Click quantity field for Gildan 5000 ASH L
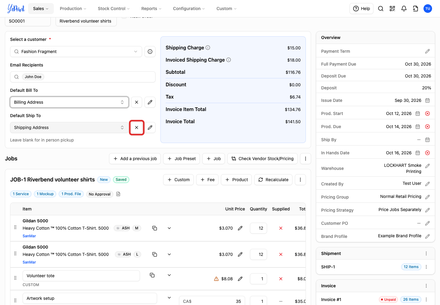The height and width of the screenshot is (305, 440). tap(258, 254)
